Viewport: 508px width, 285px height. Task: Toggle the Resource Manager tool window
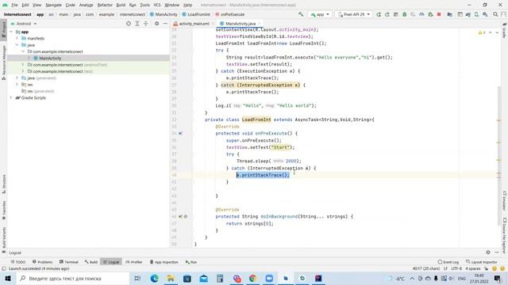pyautogui.click(x=3, y=63)
